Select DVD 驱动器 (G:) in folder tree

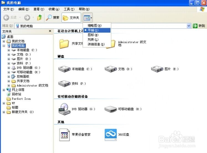(28, 68)
